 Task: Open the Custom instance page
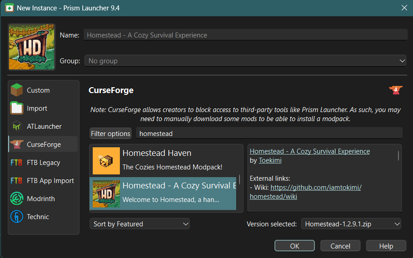click(x=43, y=90)
